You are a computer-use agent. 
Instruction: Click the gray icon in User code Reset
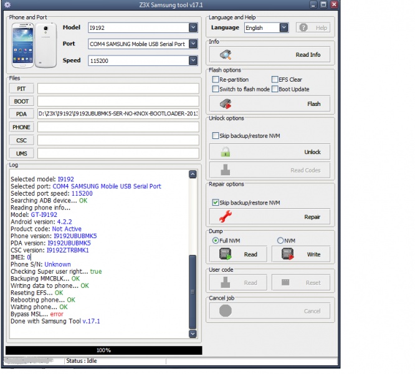[285, 282]
